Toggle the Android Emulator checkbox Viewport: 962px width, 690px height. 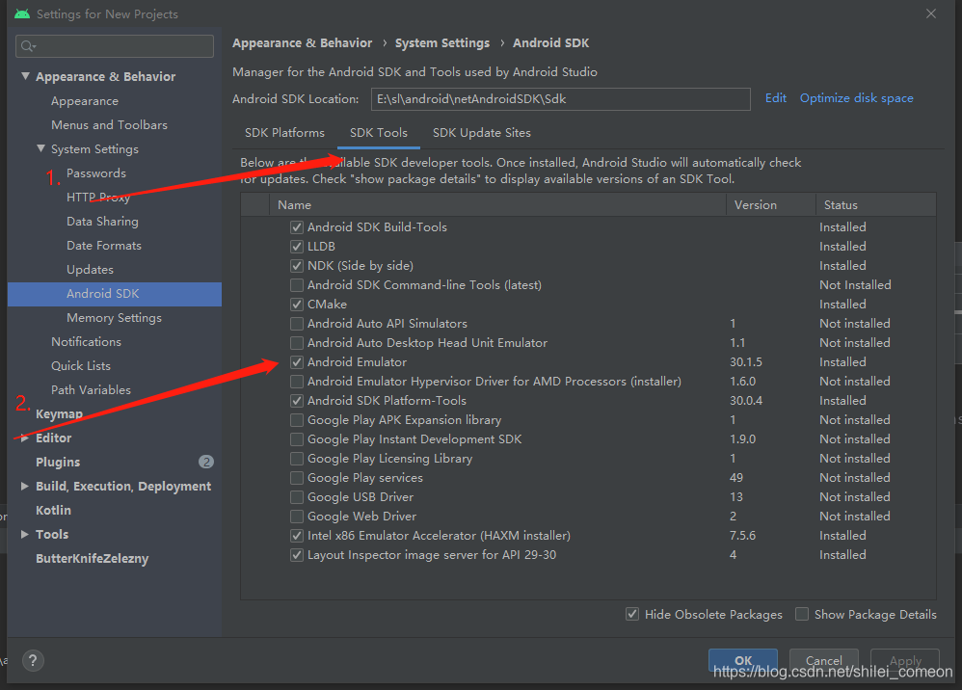coord(297,362)
